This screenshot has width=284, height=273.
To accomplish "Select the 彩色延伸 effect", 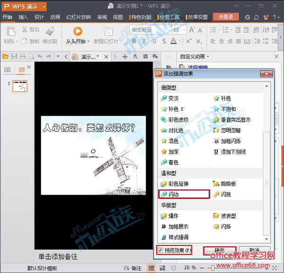I will 178,184.
